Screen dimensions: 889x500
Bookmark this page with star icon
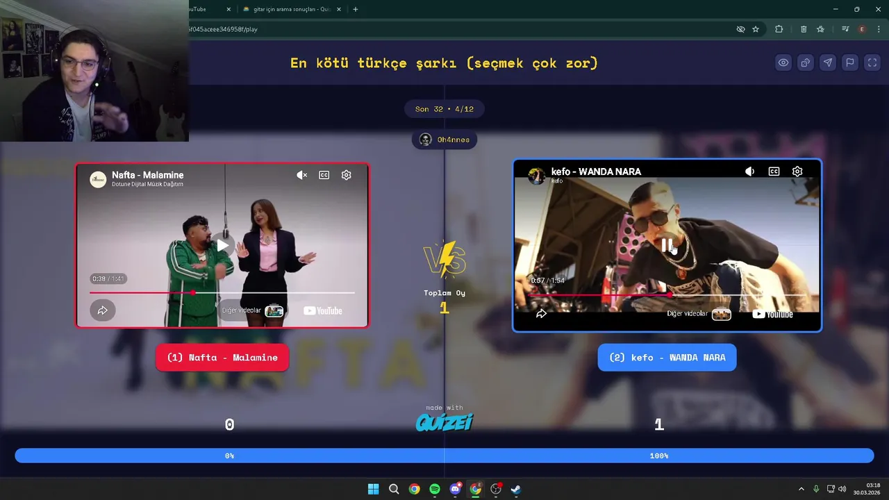(x=756, y=29)
